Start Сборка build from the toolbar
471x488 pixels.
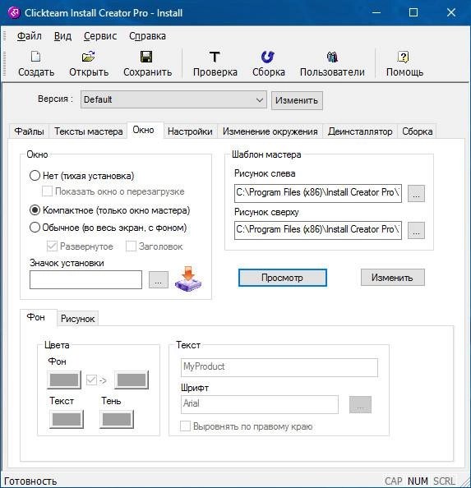pyautogui.click(x=268, y=64)
